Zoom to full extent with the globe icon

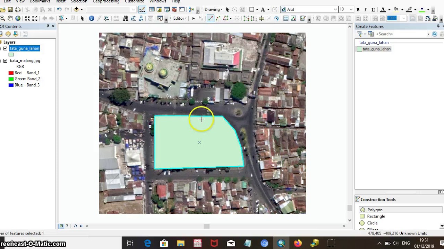coord(18,18)
